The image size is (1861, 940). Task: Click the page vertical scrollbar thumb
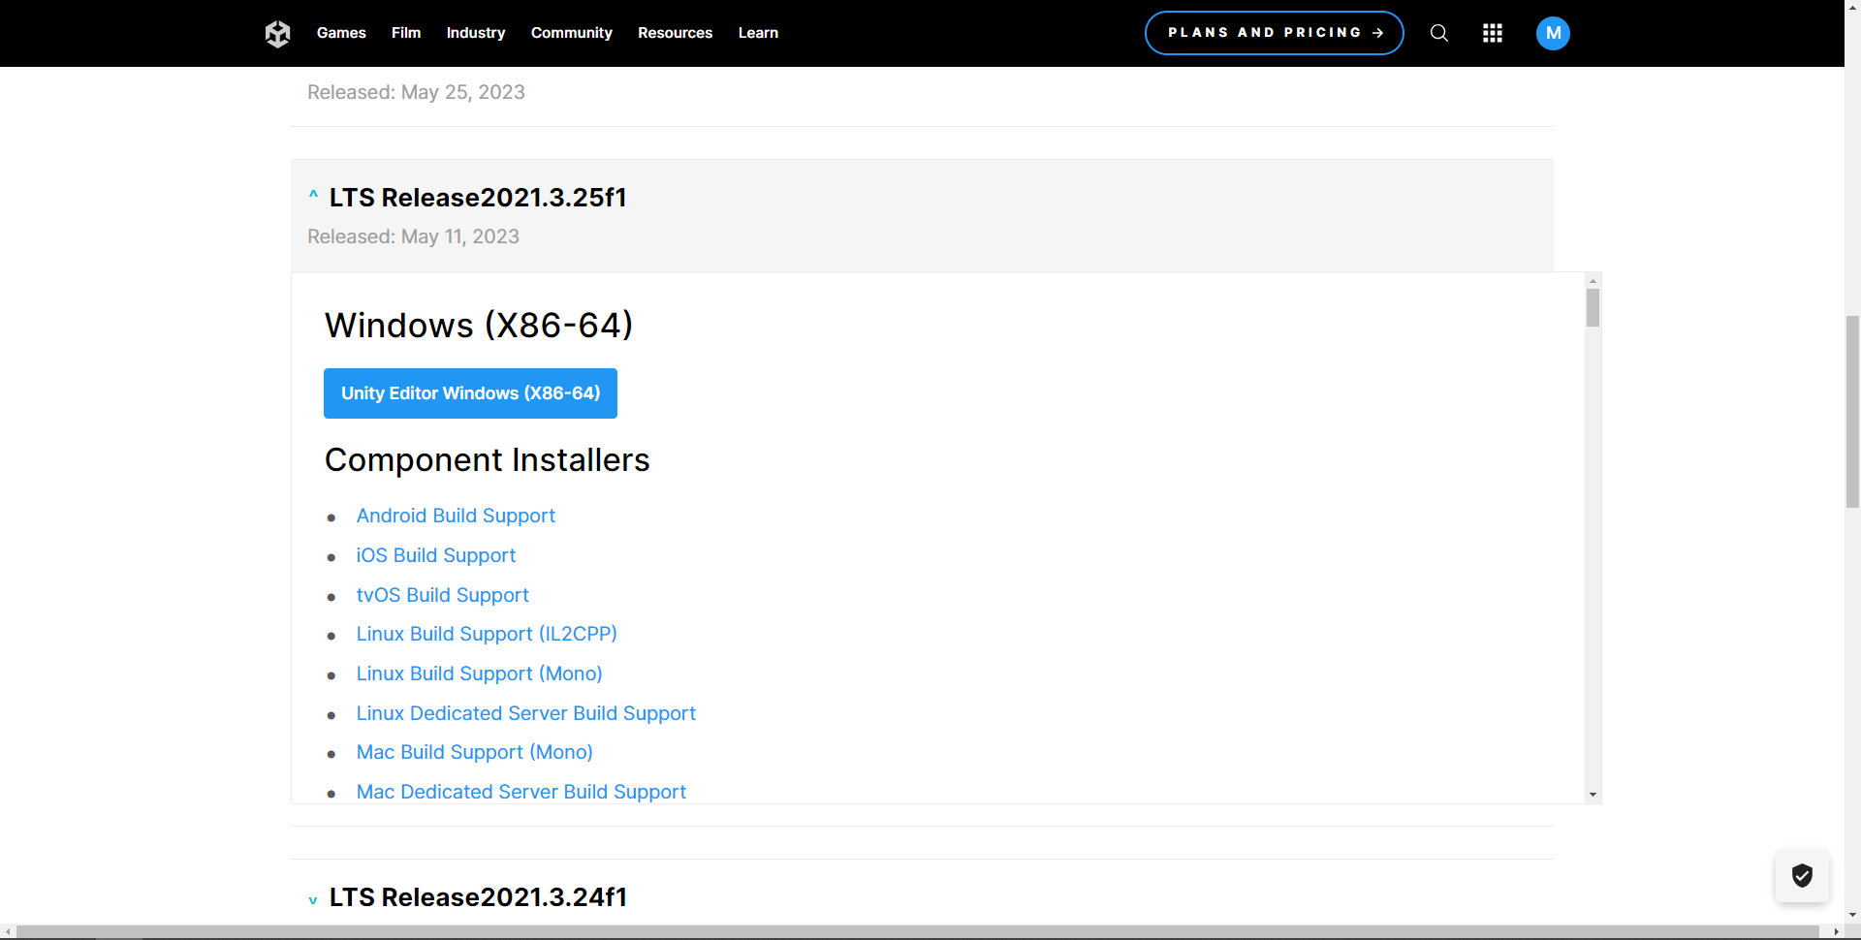pos(1852,412)
